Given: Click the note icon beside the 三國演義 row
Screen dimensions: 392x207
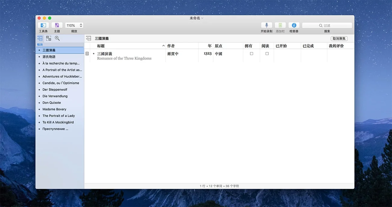Looking at the screenshot, I should (87, 54).
